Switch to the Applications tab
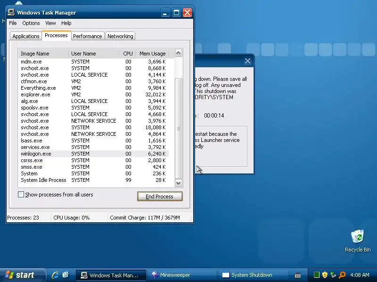 [26, 36]
